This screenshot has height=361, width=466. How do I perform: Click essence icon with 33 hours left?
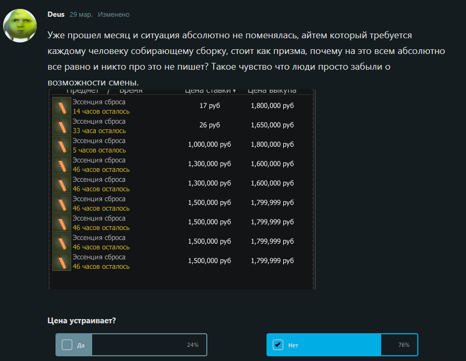pyautogui.click(x=61, y=126)
